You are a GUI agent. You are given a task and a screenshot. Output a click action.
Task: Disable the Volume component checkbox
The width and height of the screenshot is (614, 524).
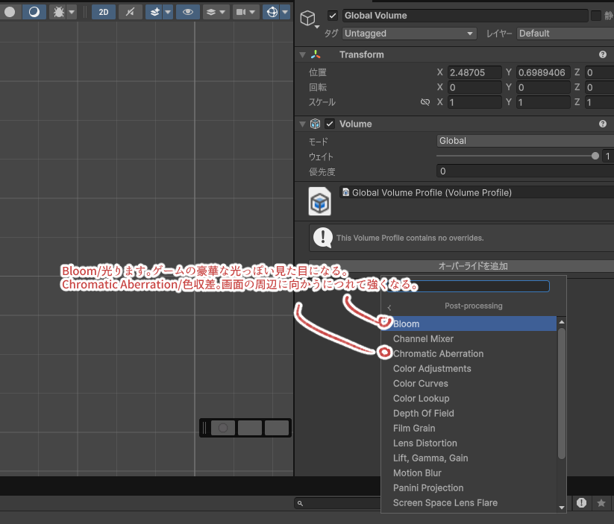pyautogui.click(x=330, y=124)
